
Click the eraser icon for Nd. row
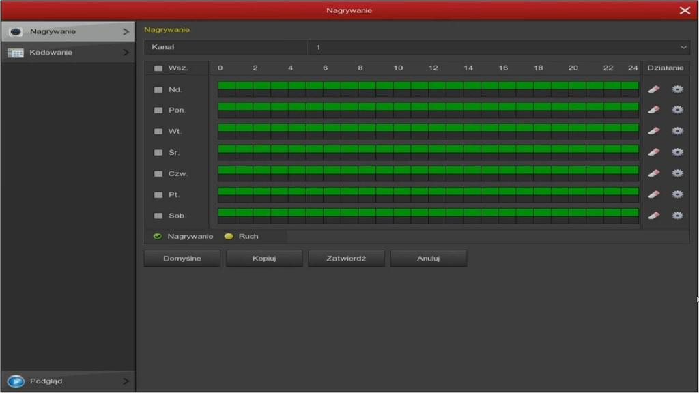click(653, 89)
